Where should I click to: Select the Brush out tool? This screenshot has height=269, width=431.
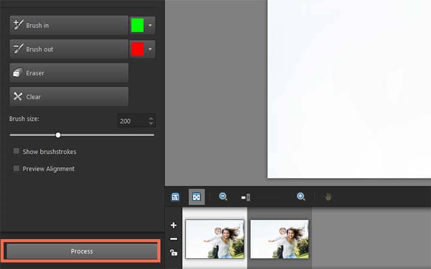coord(69,49)
